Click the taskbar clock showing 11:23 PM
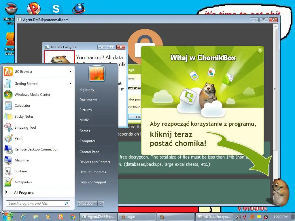This screenshot has width=295, height=221. tap(280, 217)
